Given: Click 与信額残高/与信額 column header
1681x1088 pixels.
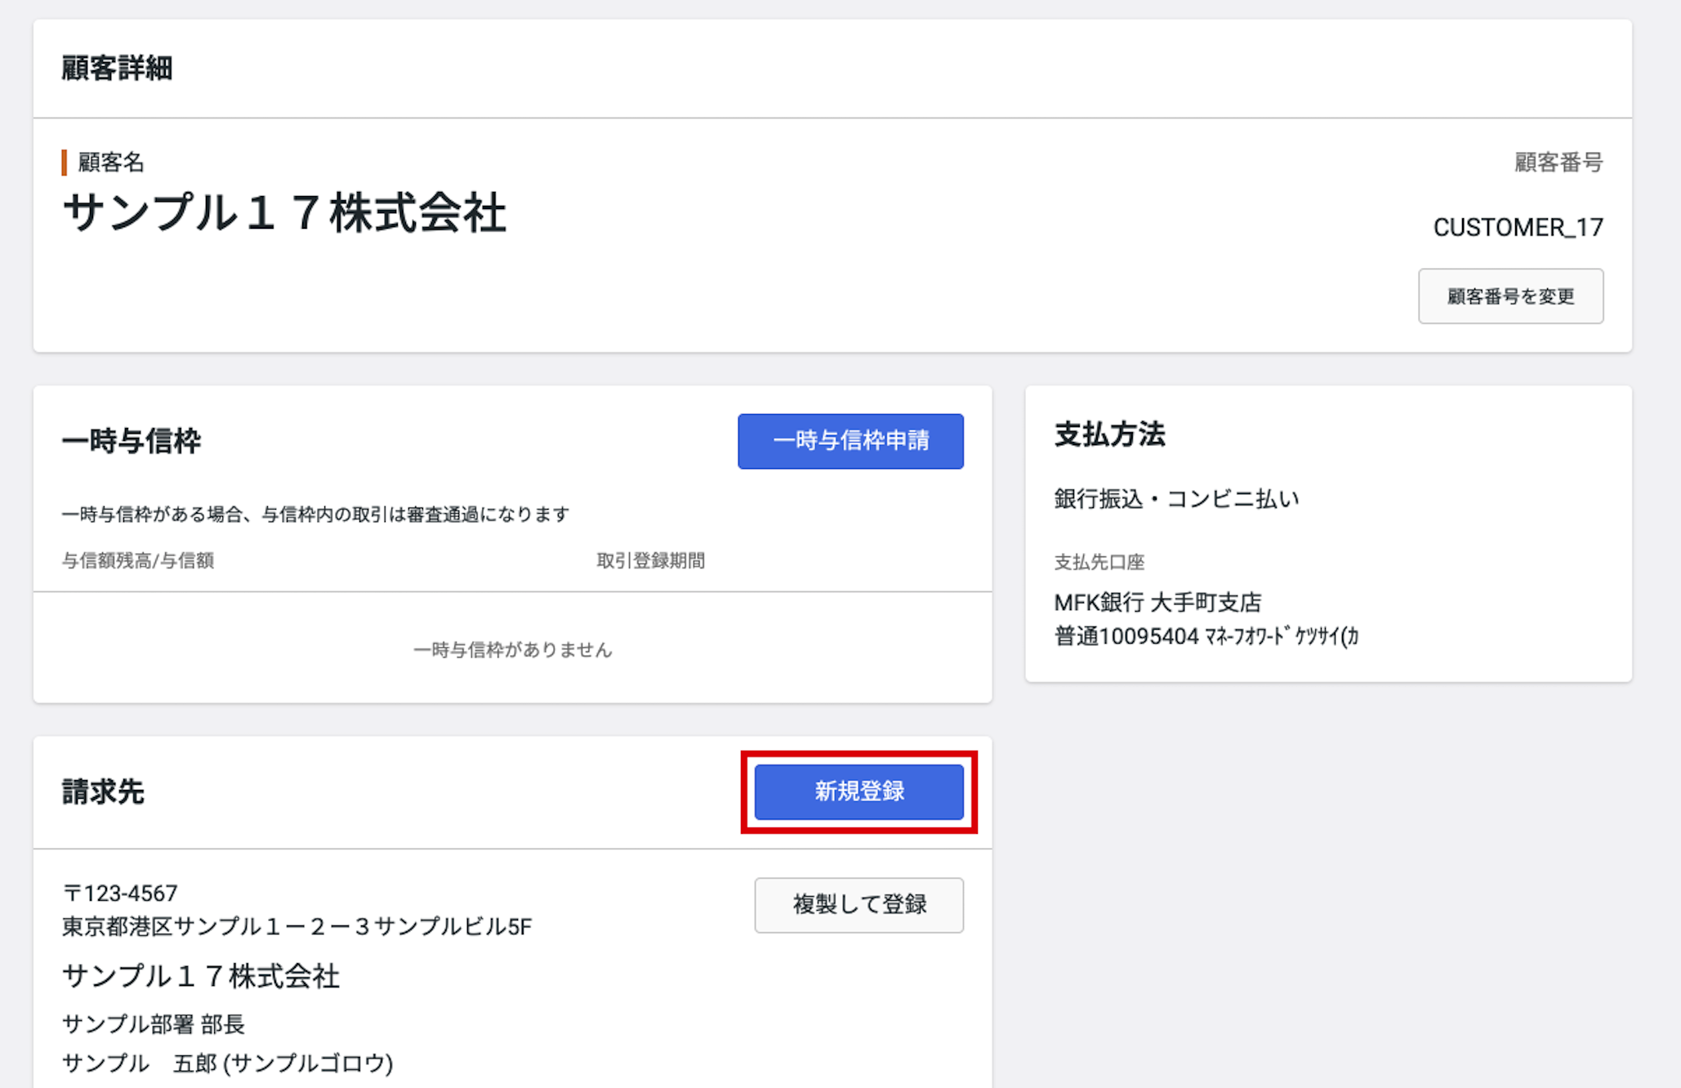Looking at the screenshot, I should click(x=138, y=560).
